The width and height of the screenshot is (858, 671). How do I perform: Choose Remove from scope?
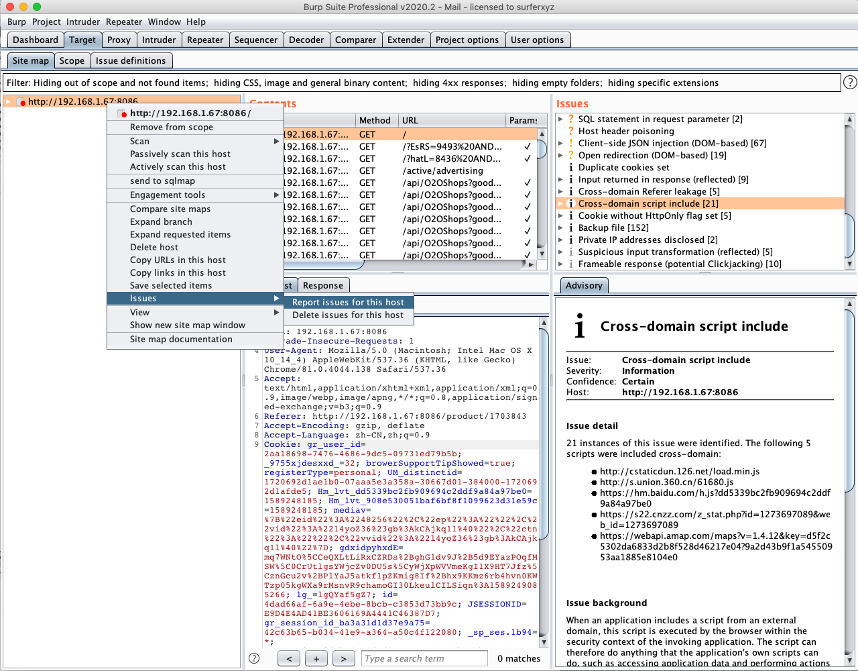[x=195, y=127]
